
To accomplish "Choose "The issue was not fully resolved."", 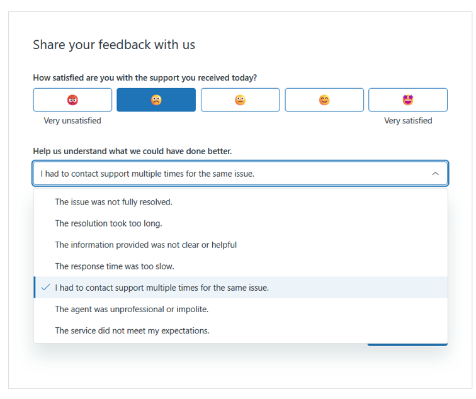I will [x=114, y=202].
